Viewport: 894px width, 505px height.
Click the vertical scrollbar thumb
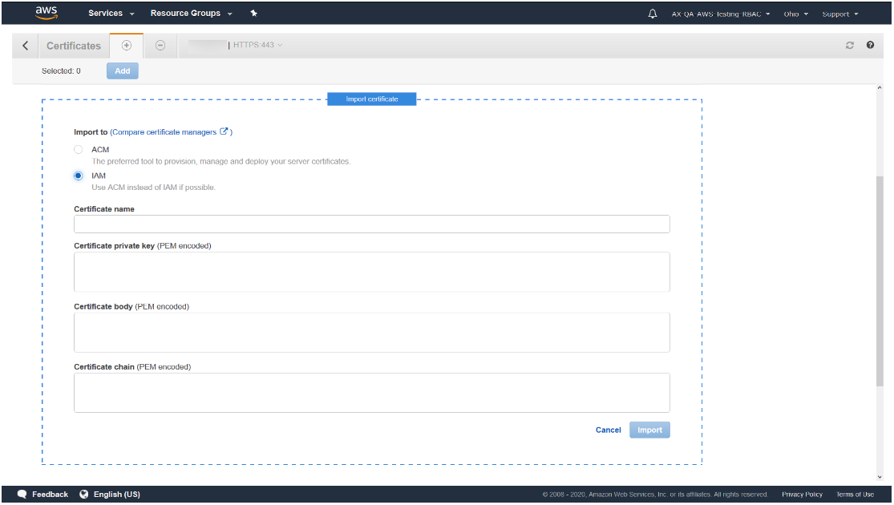coord(880,281)
